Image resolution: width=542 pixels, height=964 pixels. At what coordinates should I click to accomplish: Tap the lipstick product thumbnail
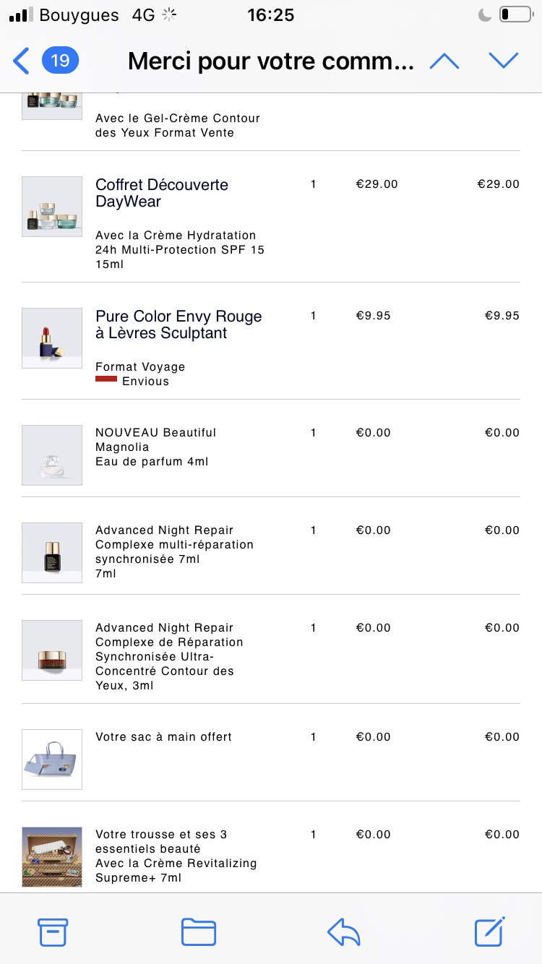pos(52,338)
